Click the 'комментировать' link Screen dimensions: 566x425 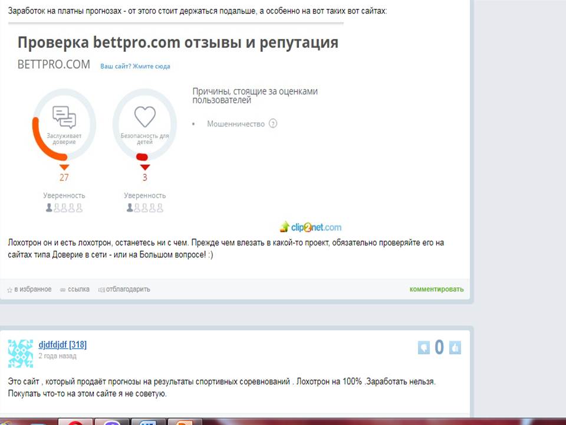(x=436, y=289)
